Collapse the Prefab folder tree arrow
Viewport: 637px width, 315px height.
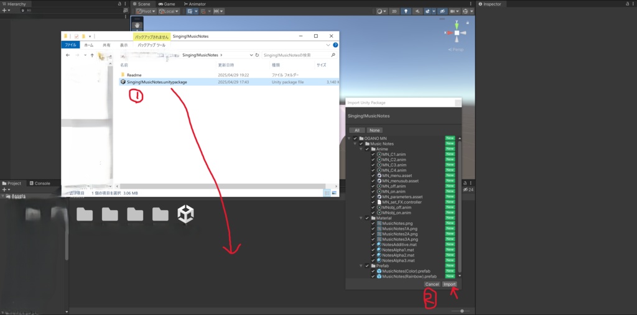360,265
